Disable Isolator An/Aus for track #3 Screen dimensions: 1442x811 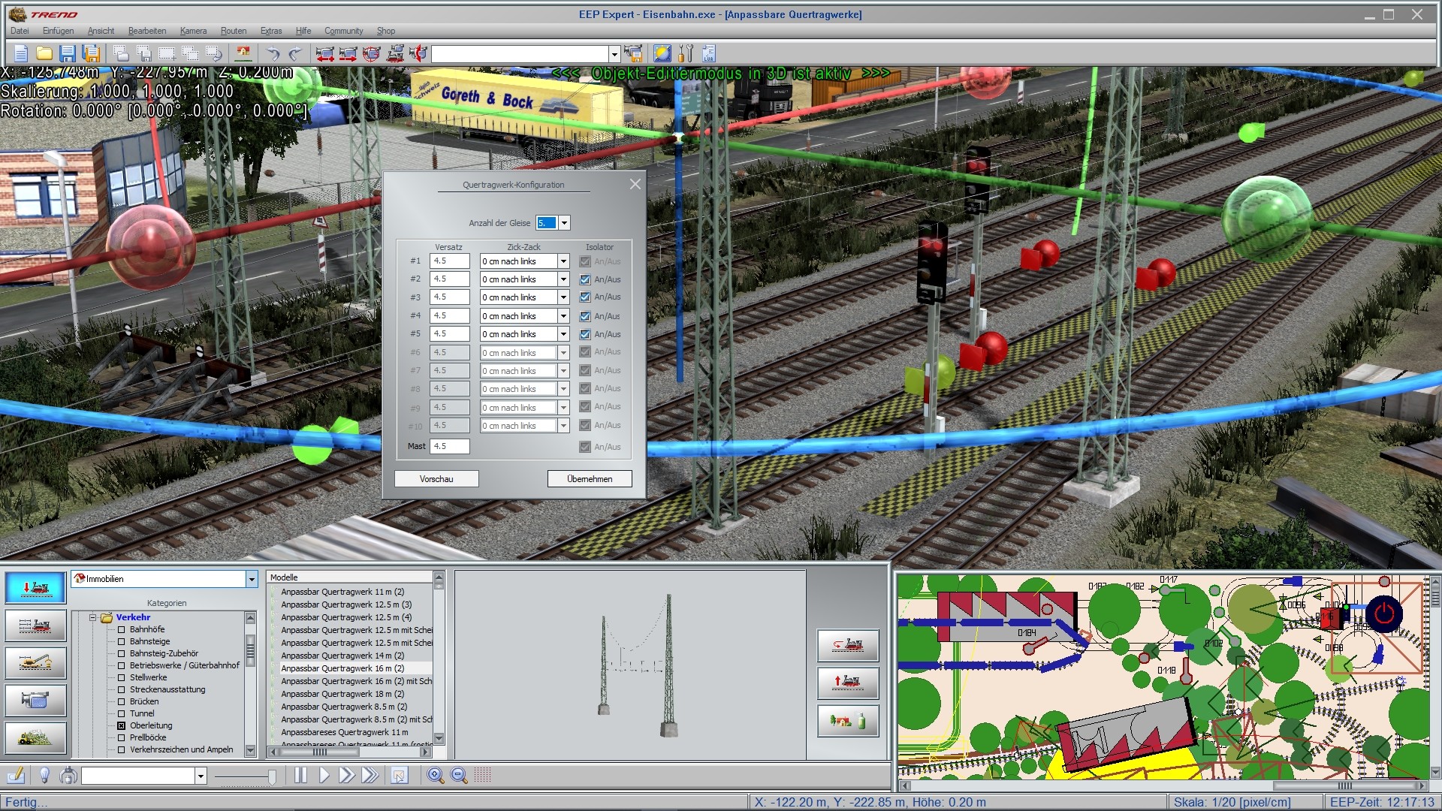coord(585,297)
